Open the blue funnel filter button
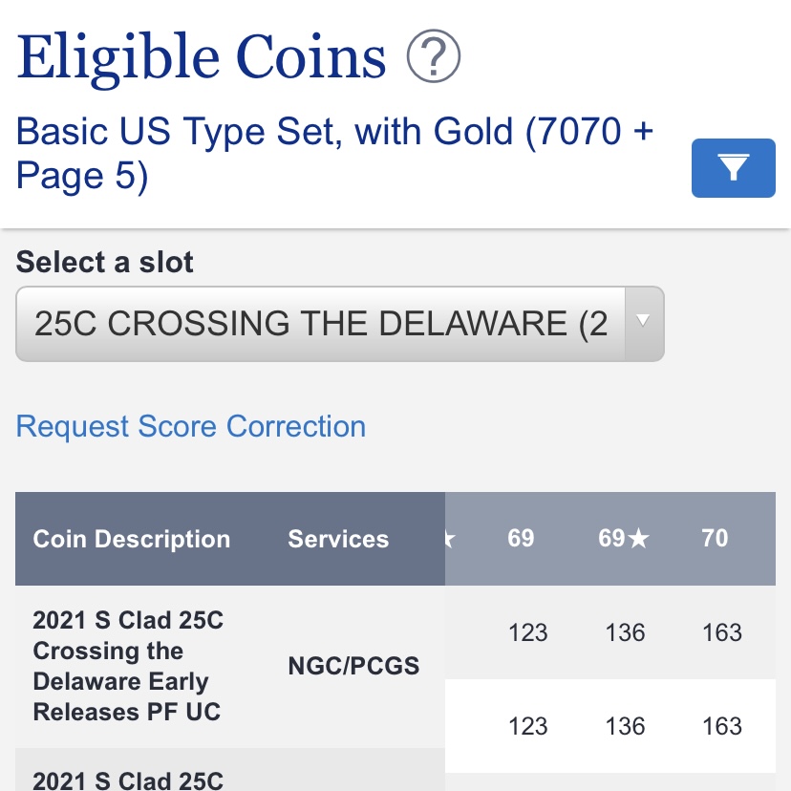Screen dimensions: 791x791 pos(733,168)
